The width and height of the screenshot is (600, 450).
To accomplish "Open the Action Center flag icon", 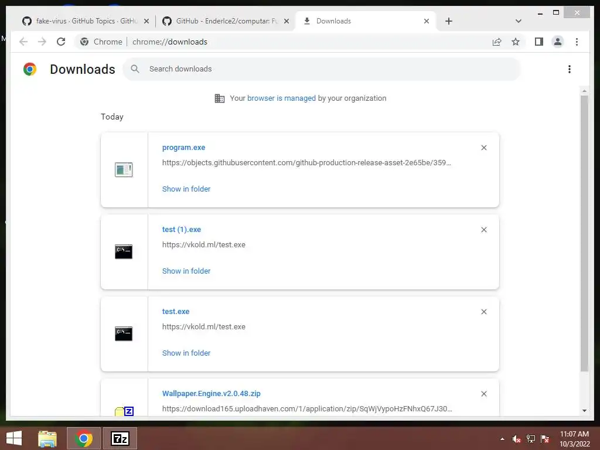I will [x=545, y=439].
